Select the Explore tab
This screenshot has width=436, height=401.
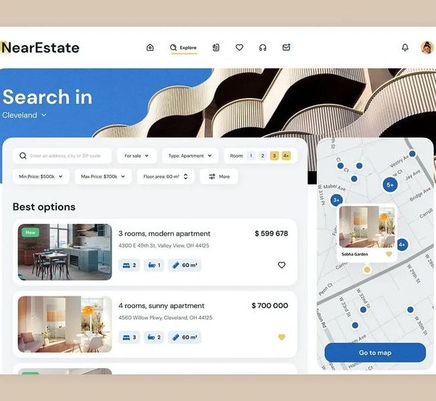[x=183, y=48]
